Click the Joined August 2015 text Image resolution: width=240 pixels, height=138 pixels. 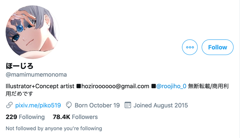(x=160, y=105)
